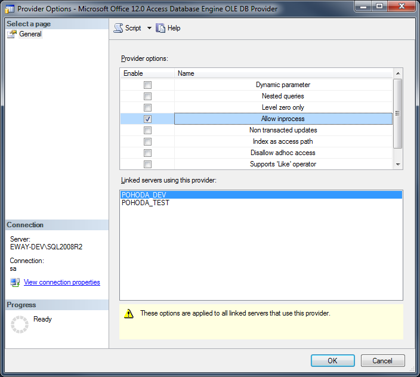Select the Index as access path name
The height and width of the screenshot is (377, 420).
pyautogui.click(x=283, y=141)
